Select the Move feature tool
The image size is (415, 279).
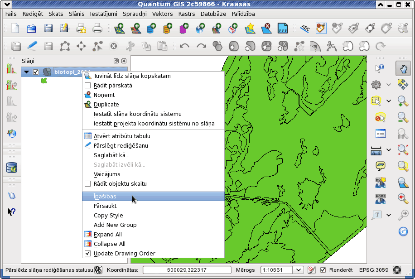[81, 46]
